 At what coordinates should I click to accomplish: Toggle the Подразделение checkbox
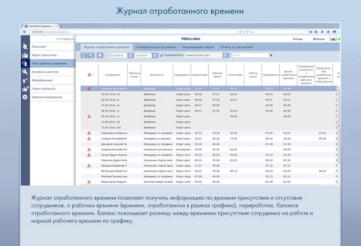tap(162, 55)
